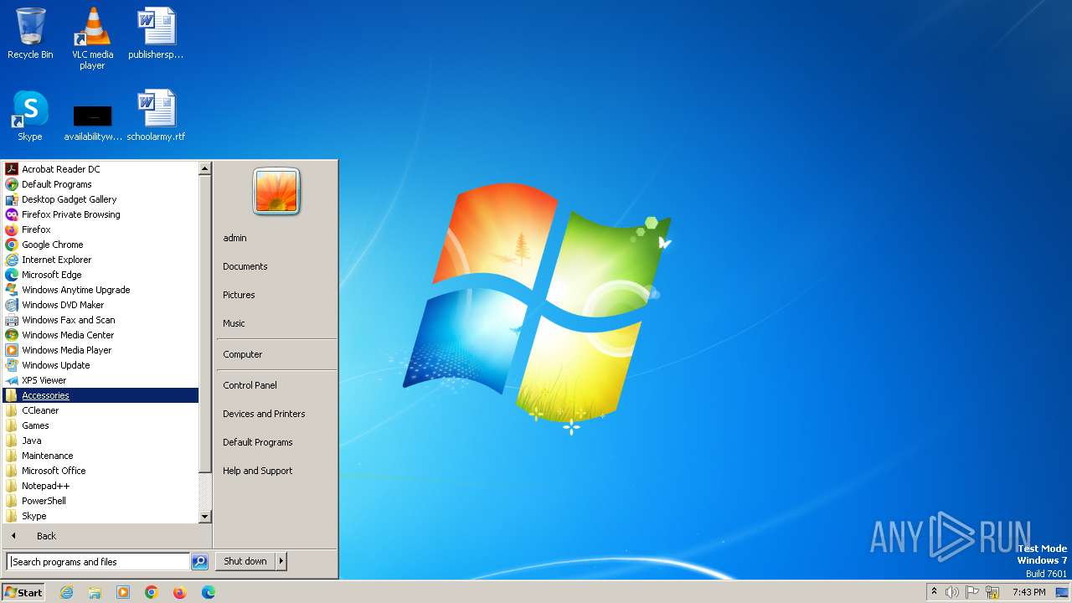Open schoolarmy.rtf on the desktop

tap(156, 116)
